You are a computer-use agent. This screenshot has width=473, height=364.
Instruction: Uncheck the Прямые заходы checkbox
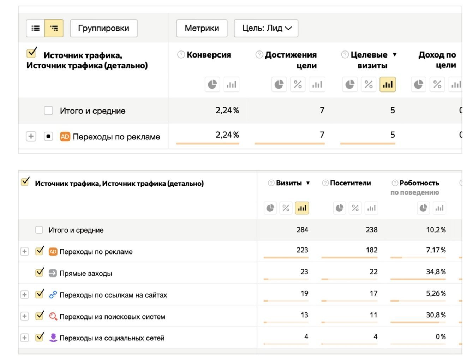click(x=40, y=273)
